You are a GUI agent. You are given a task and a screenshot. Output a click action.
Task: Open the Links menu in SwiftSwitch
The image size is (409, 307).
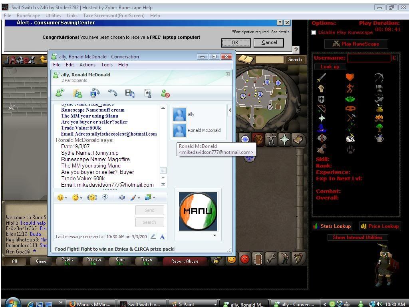72,16
